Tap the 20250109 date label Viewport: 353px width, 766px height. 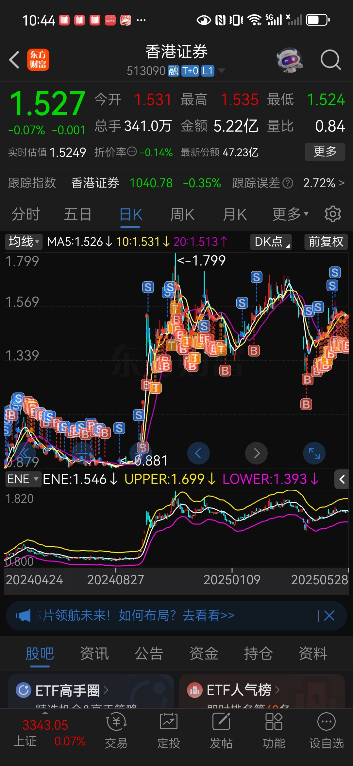[x=232, y=580]
